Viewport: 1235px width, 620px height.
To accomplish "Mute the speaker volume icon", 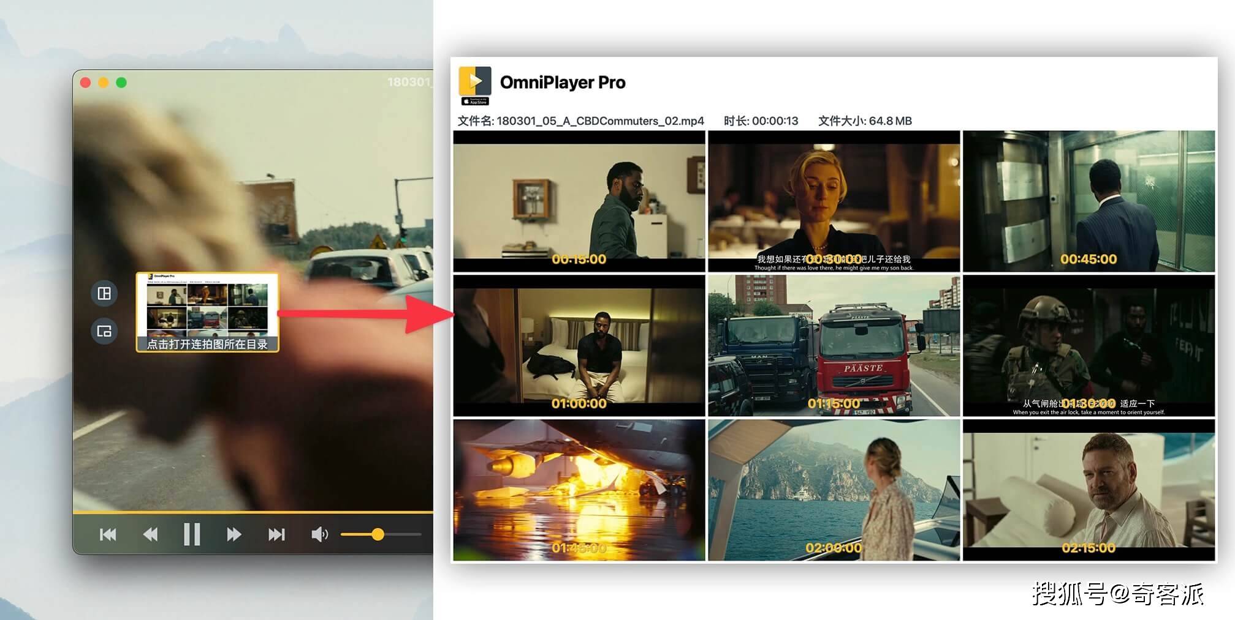I will (x=319, y=534).
